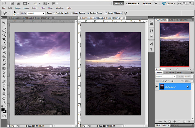
Task: Select the Spot Healing Brush tool
Action: (4, 48)
